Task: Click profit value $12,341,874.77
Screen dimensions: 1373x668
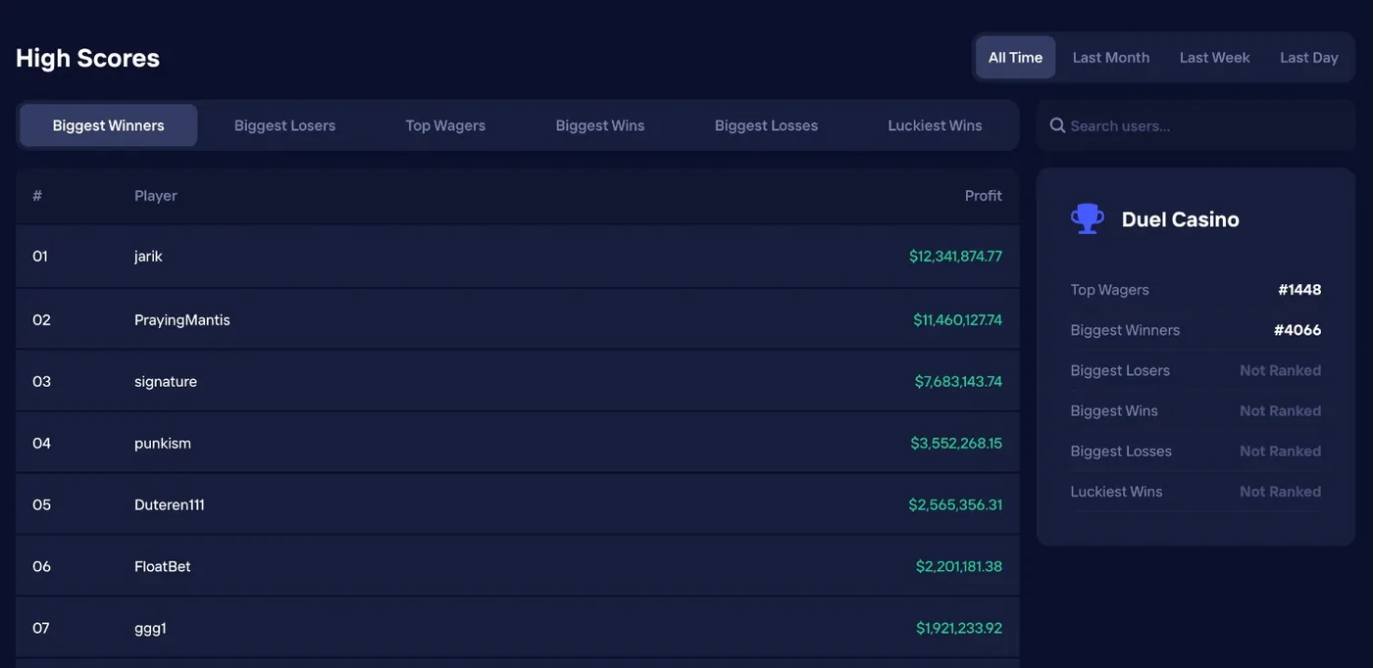Action: 955,257
